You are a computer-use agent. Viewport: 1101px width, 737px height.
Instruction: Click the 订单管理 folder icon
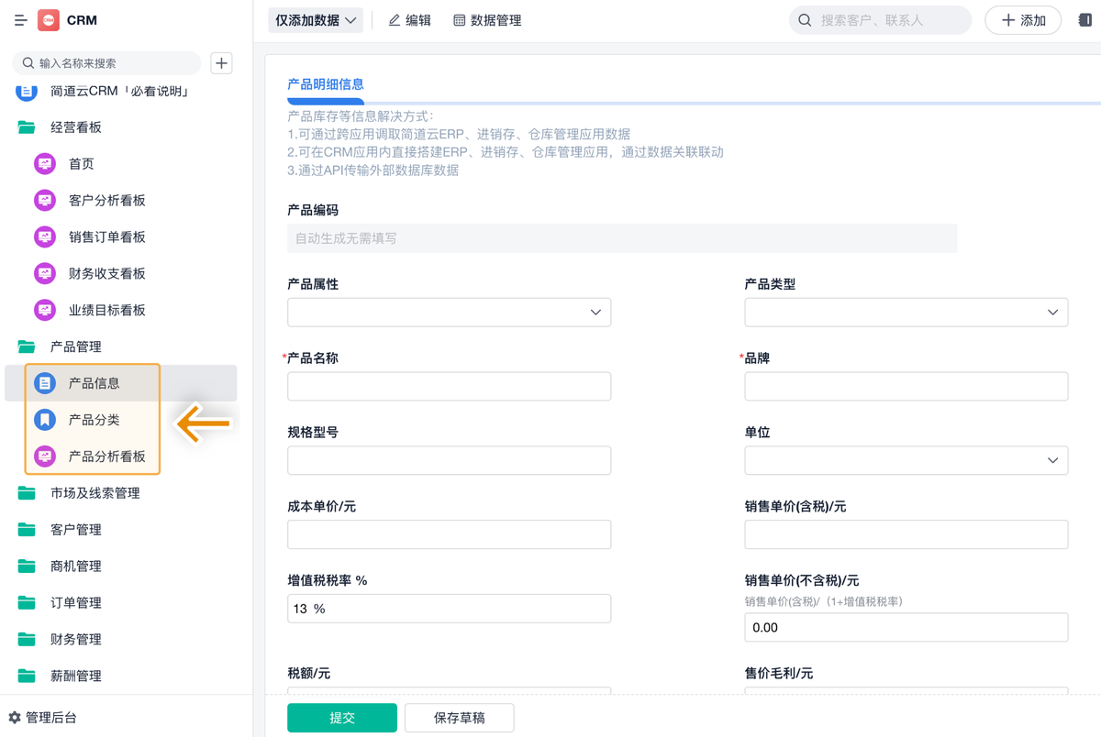point(27,603)
